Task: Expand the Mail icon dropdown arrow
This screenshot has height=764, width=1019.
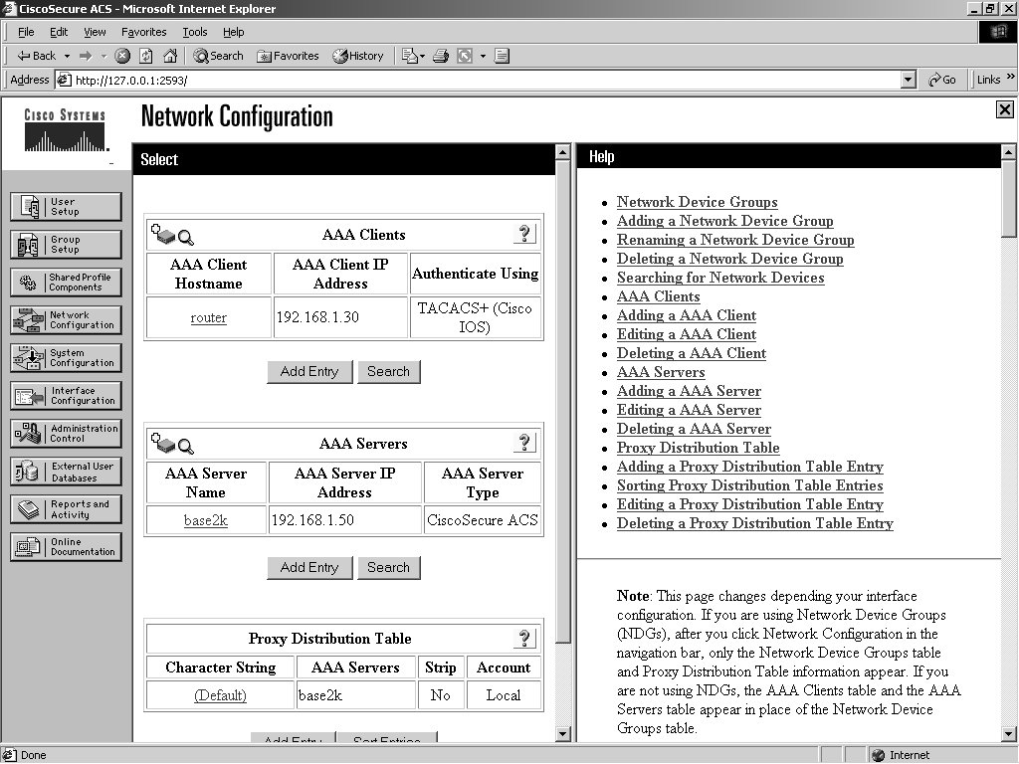Action: tap(422, 56)
